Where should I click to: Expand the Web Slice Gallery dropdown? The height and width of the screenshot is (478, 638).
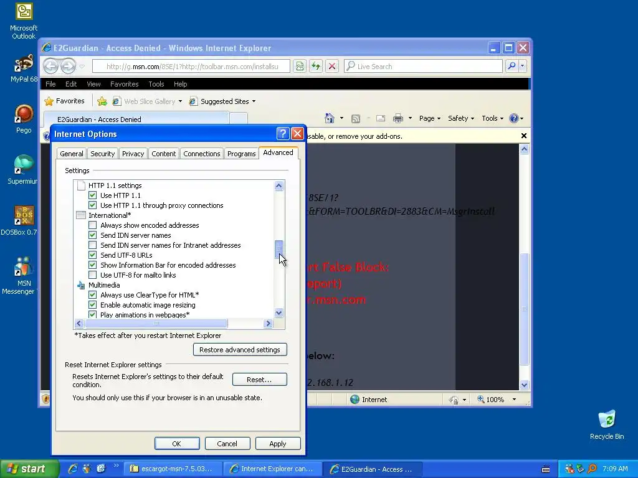[180, 101]
